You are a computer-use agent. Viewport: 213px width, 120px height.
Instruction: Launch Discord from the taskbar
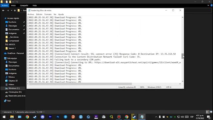pyautogui.click(x=43, y=117)
